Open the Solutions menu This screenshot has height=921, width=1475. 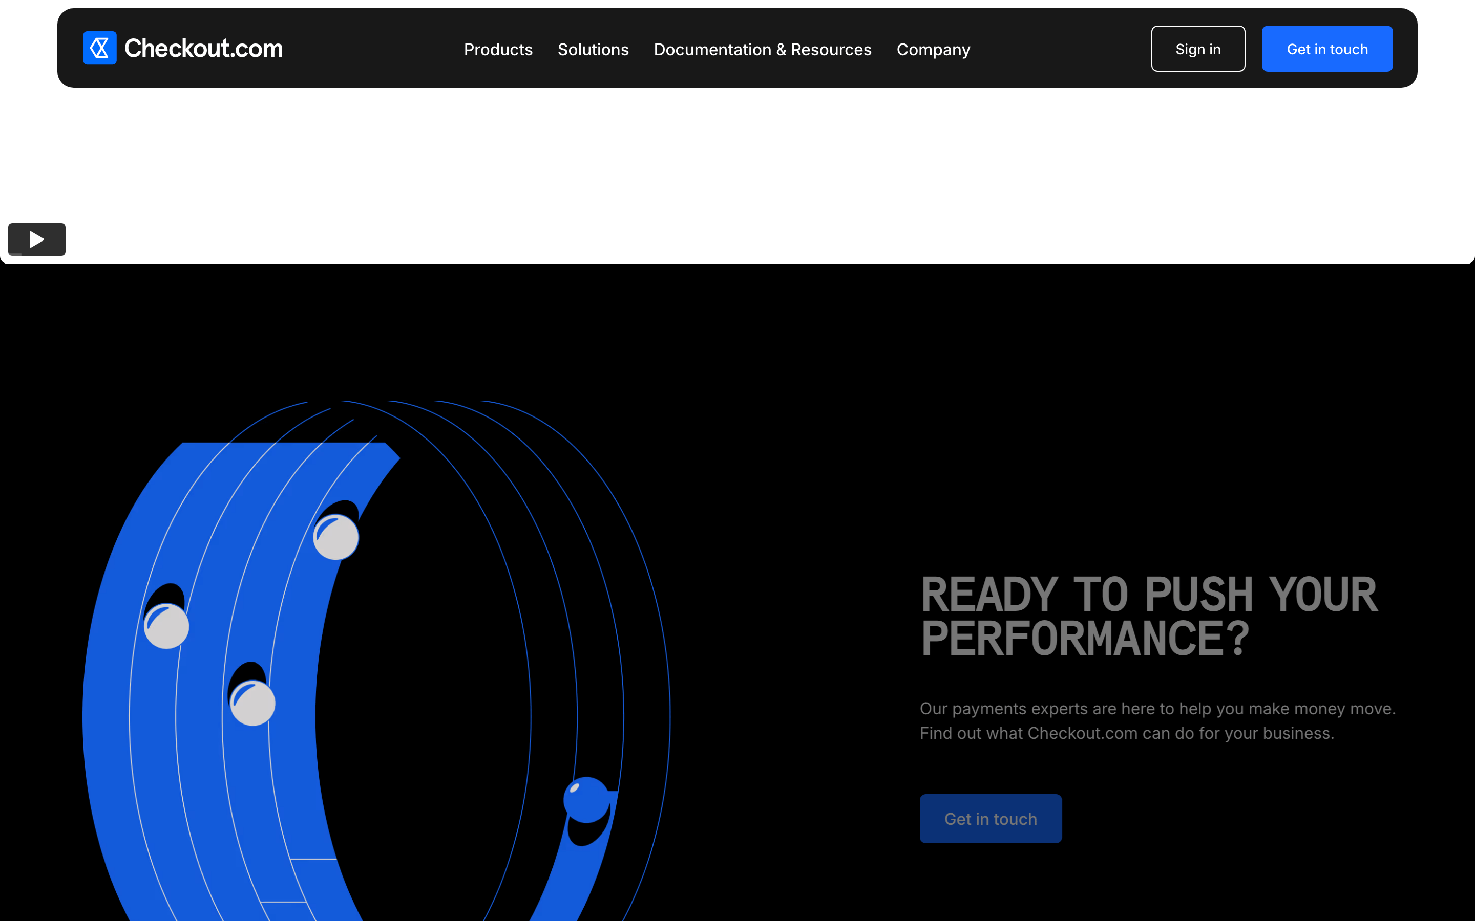pyautogui.click(x=593, y=49)
